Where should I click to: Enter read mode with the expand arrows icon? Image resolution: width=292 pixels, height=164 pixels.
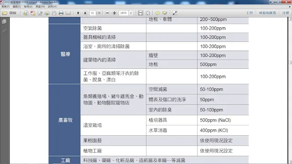pos(174,13)
